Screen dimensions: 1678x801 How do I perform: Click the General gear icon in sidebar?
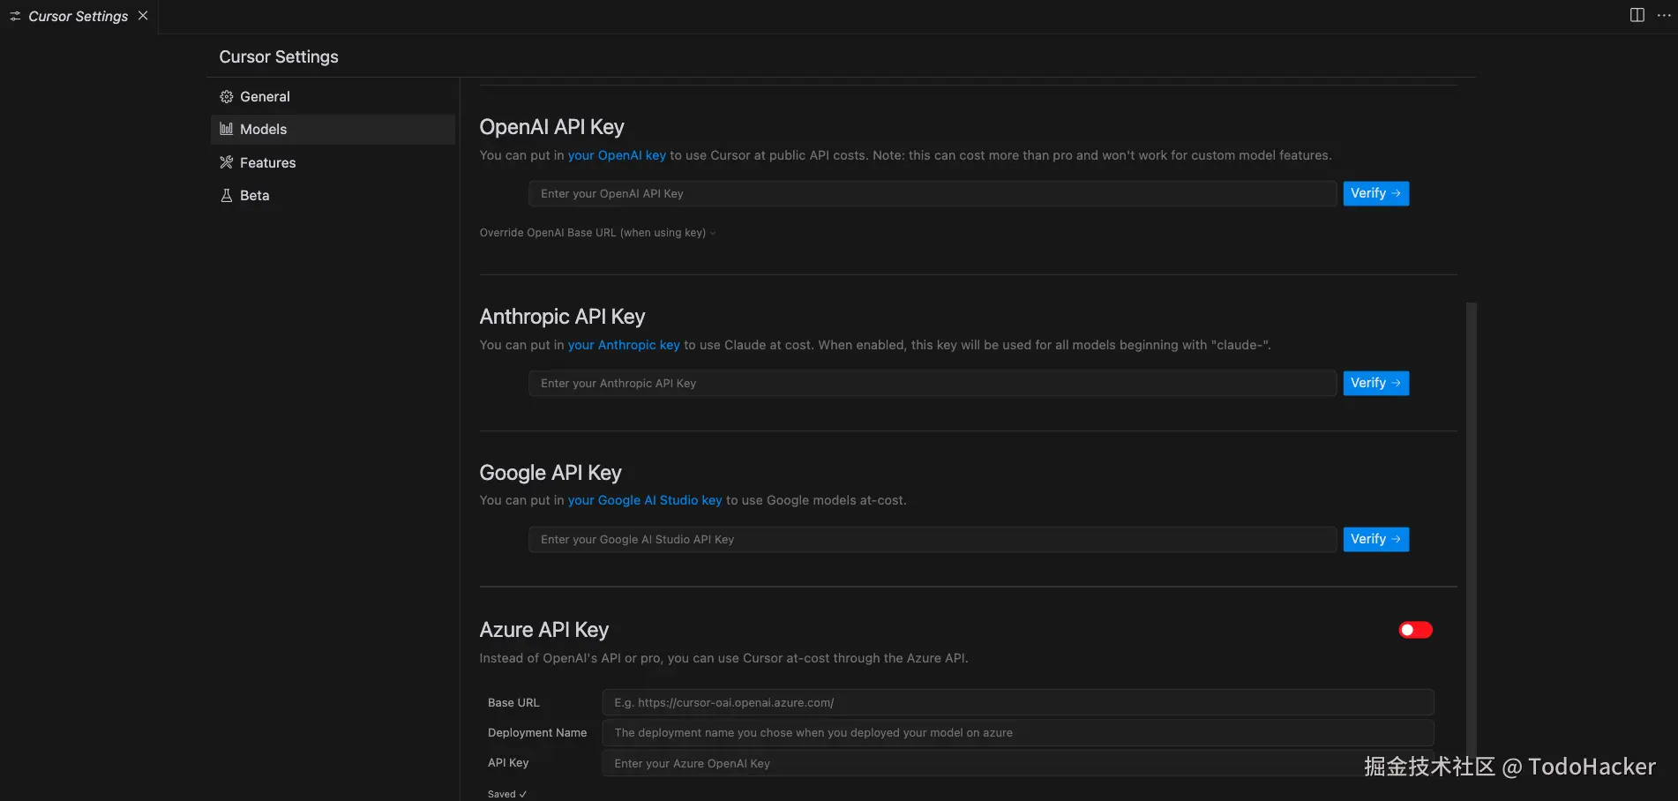pos(227,97)
